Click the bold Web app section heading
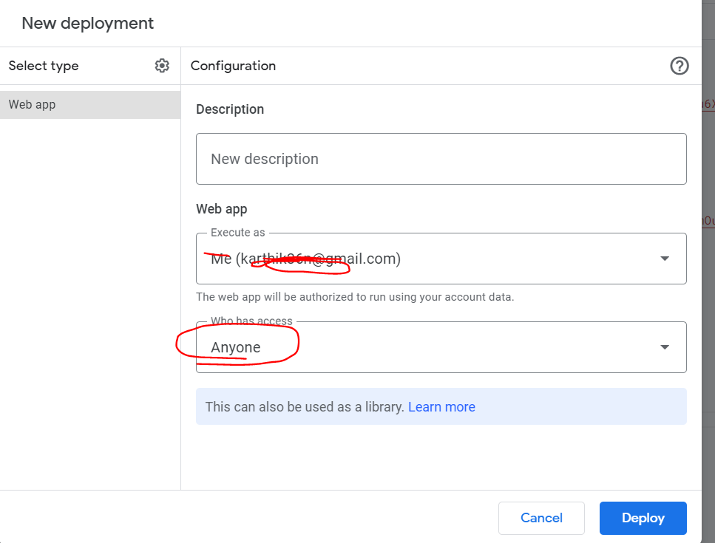 pyautogui.click(x=221, y=209)
